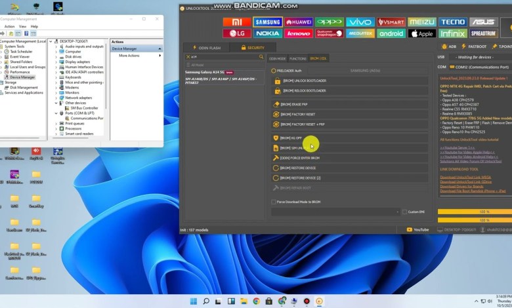The image size is (512, 308).
Task: Open View menu in Computer Management
Action: coord(22,26)
